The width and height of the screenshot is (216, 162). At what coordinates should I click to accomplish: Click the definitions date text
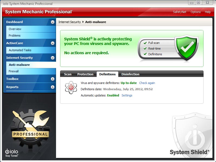(x=128, y=89)
